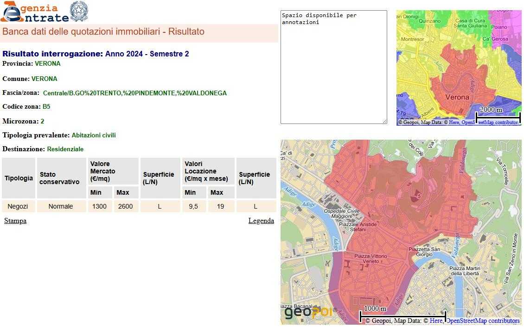Click Piazzetta San Giorgio map label

click(x=424, y=252)
